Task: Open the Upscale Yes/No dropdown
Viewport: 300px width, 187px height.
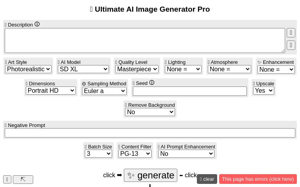Action: [264, 90]
